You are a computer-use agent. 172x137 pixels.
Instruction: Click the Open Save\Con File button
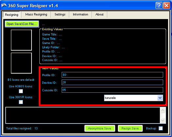[x=22, y=24]
